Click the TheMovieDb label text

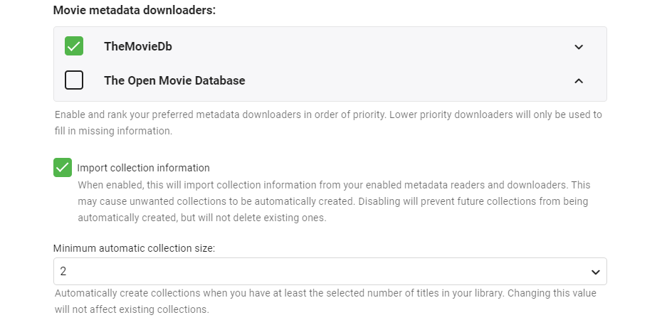138,47
